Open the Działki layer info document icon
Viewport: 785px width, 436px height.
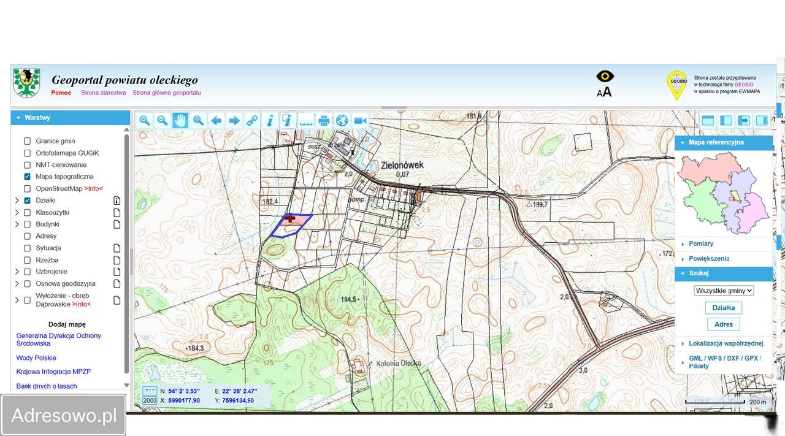click(x=117, y=201)
